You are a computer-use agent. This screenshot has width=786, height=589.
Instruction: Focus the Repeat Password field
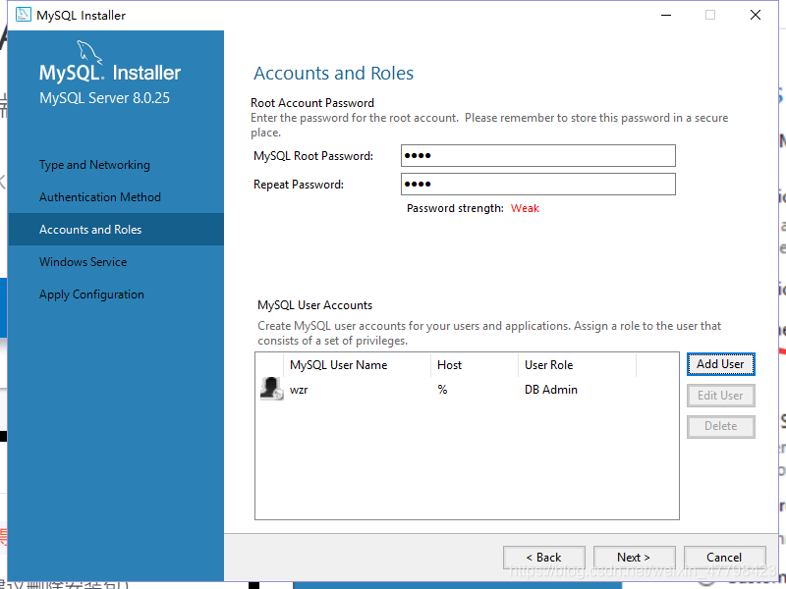tap(537, 185)
